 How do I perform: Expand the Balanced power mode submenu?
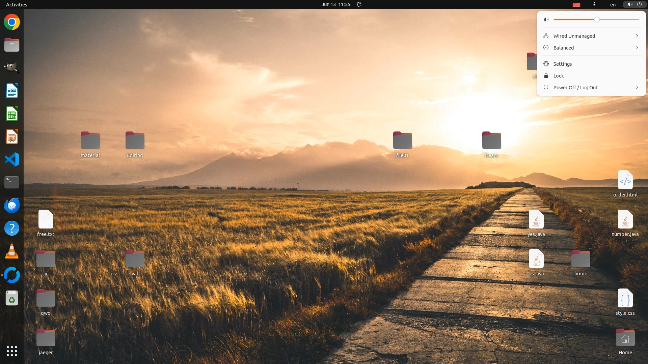point(591,48)
